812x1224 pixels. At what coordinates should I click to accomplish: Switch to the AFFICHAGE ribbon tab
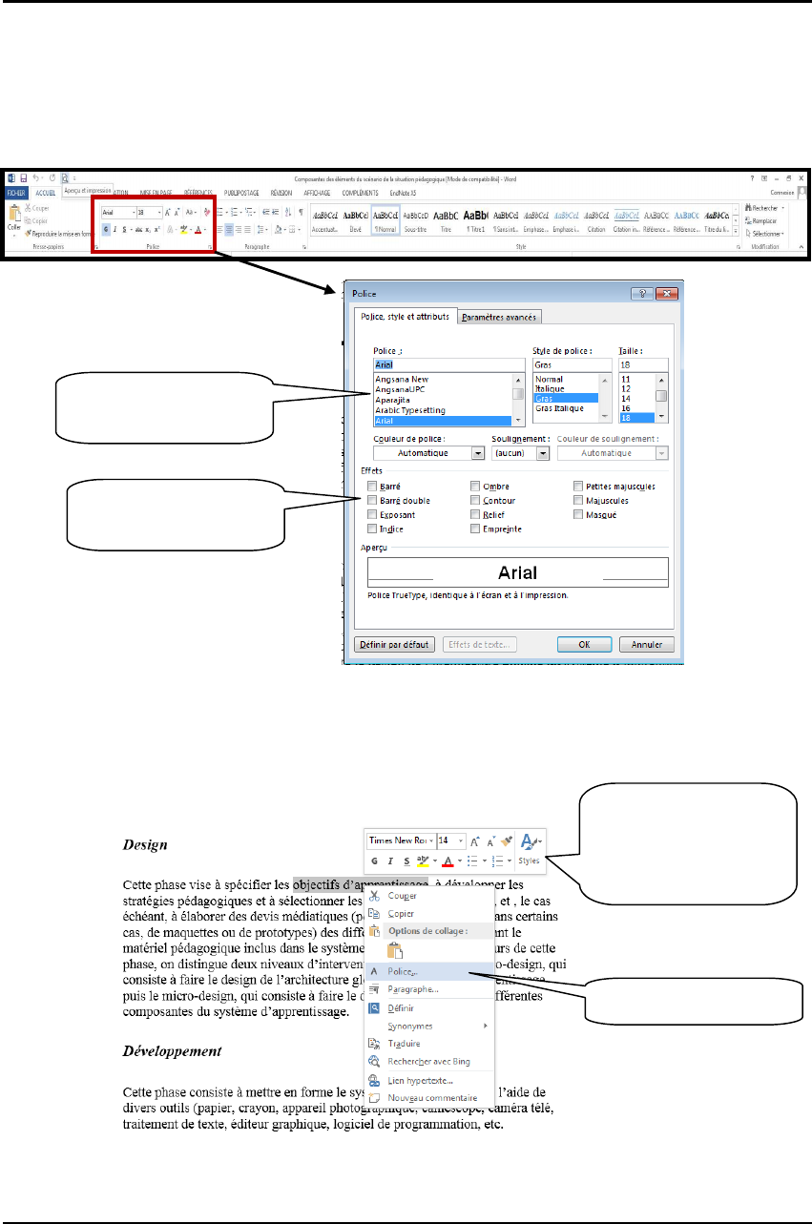pos(317,193)
